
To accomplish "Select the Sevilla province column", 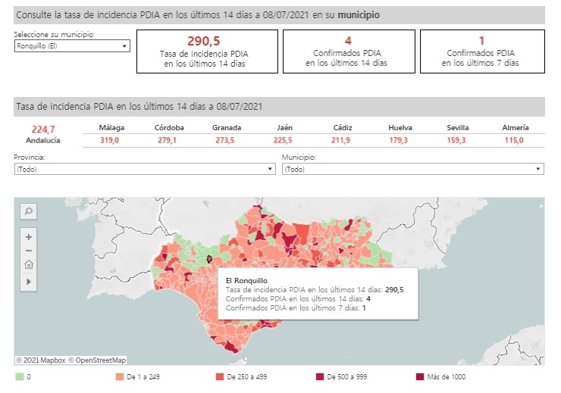I will coord(458,134).
